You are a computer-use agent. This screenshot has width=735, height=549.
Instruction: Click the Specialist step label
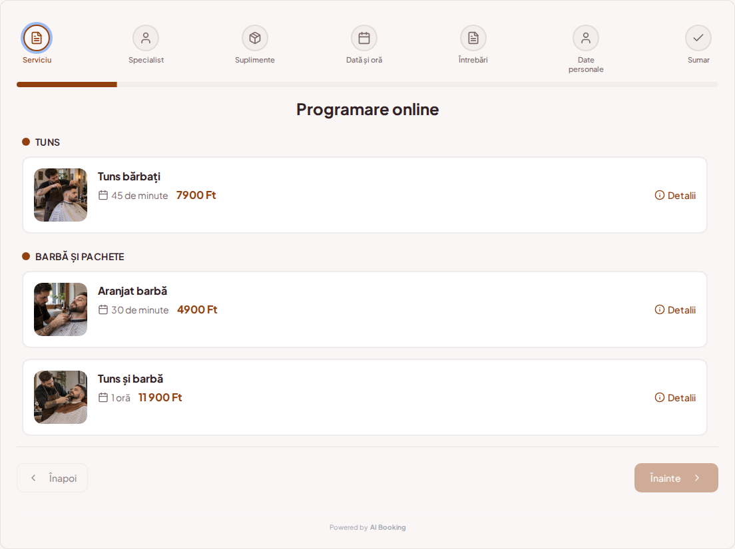146,60
